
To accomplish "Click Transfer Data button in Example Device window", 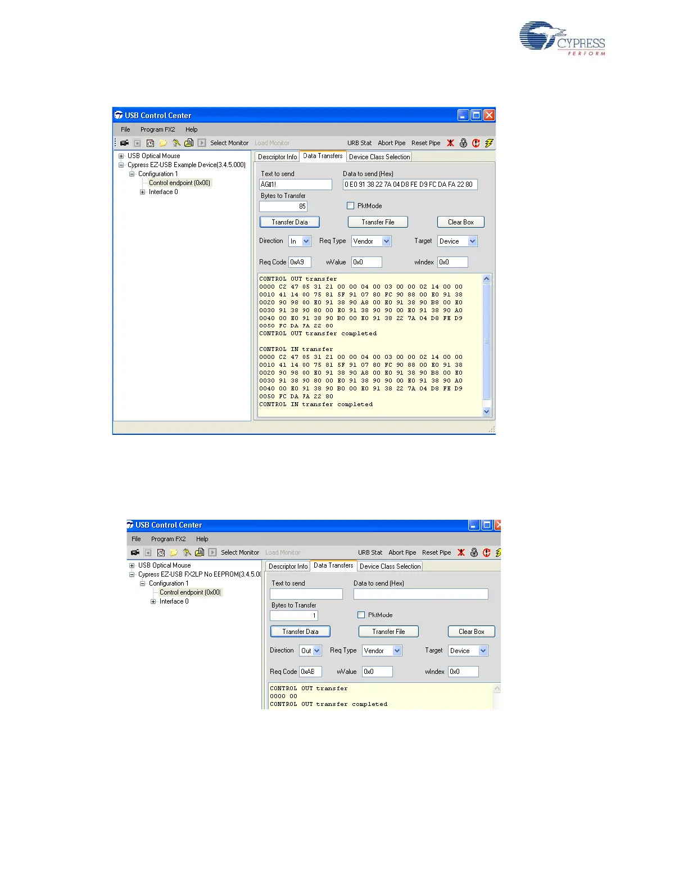I will tap(289, 222).
